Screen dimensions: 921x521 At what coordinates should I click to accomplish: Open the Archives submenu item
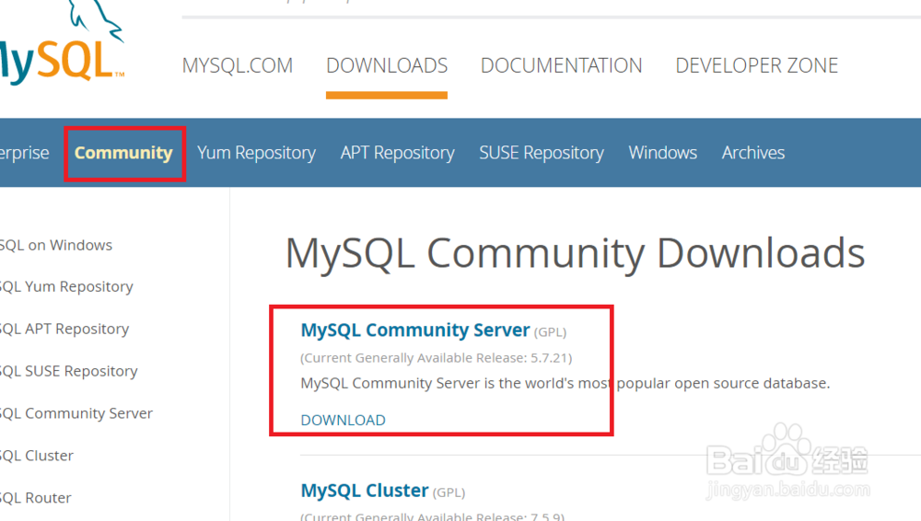pyautogui.click(x=753, y=154)
